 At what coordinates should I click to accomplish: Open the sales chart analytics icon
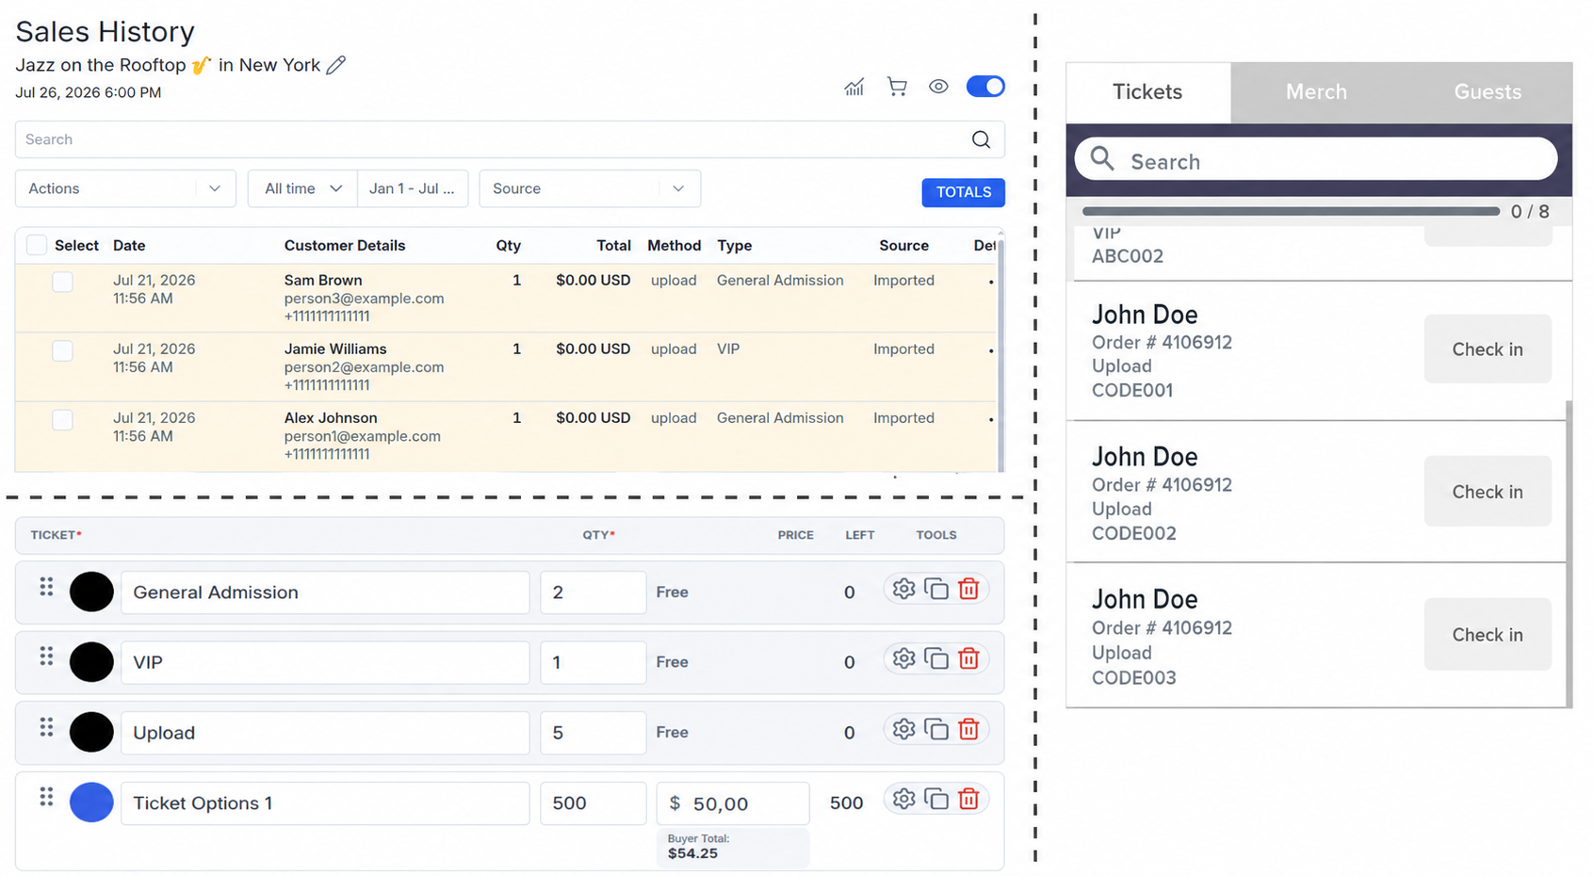[x=854, y=87]
